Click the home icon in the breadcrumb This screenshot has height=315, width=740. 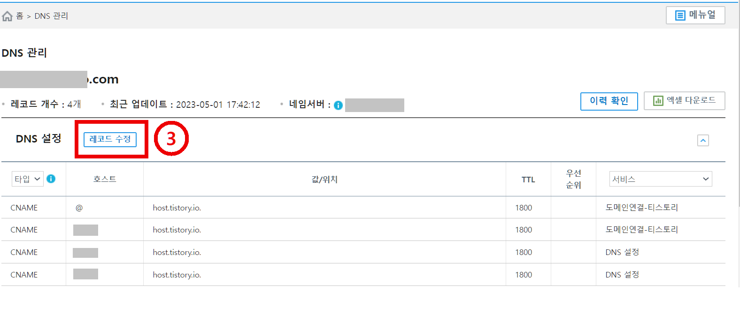coord(7,15)
